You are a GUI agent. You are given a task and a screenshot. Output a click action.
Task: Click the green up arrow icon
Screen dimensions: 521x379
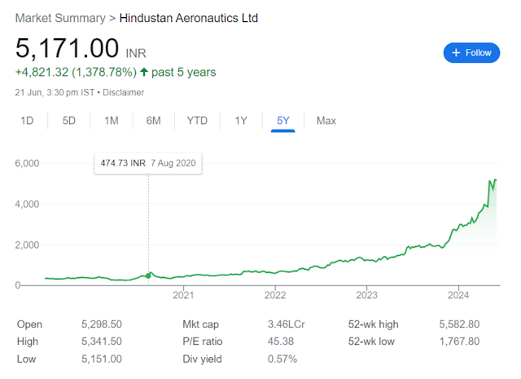pos(144,72)
